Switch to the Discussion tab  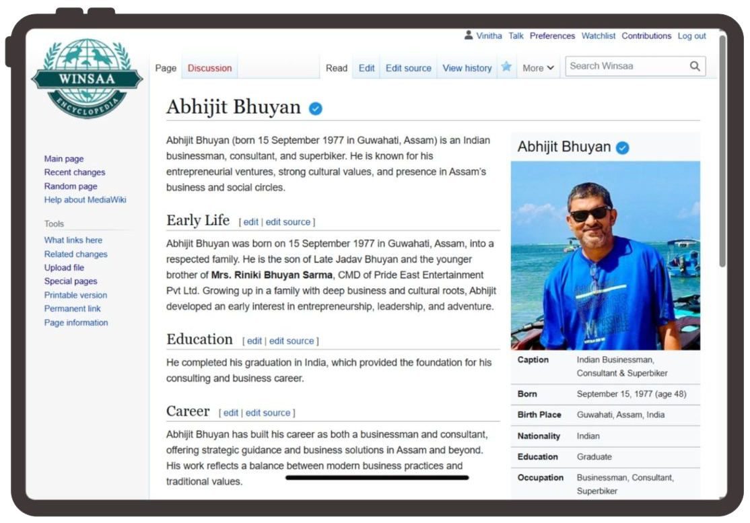pos(209,68)
